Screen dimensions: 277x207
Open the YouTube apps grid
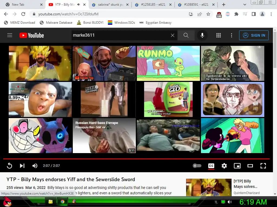click(x=219, y=35)
